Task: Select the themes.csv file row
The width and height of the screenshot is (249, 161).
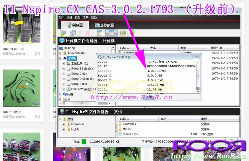Action: coord(179,134)
